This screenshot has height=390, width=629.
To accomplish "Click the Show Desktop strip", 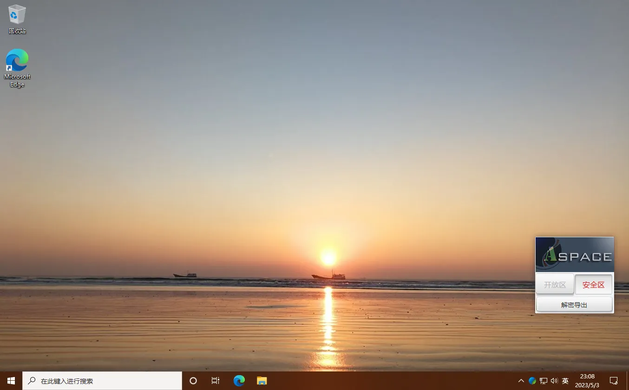I will [628, 381].
